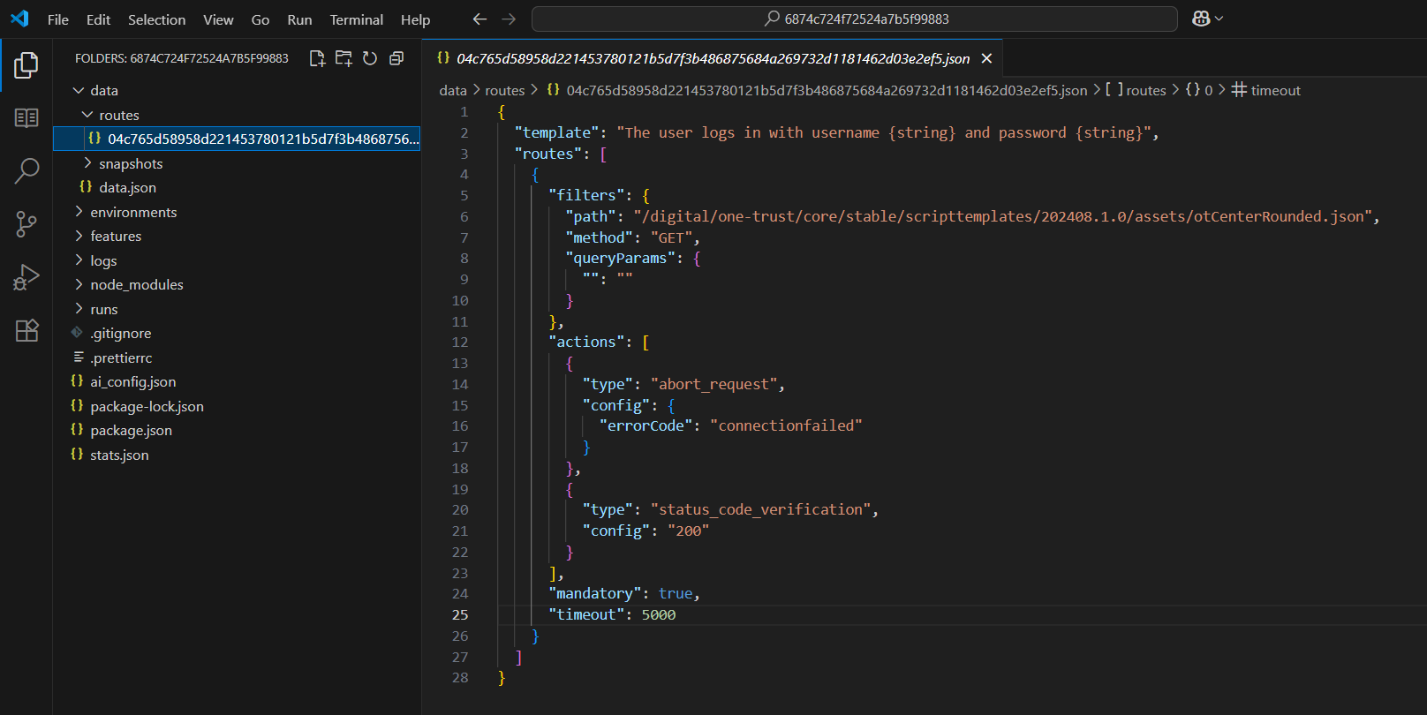This screenshot has width=1427, height=715.
Task: Click the command center search field
Action: click(855, 19)
